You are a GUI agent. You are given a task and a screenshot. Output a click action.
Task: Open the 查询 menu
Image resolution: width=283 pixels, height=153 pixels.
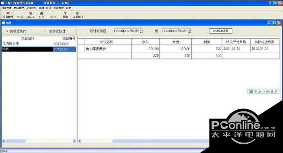[41, 8]
